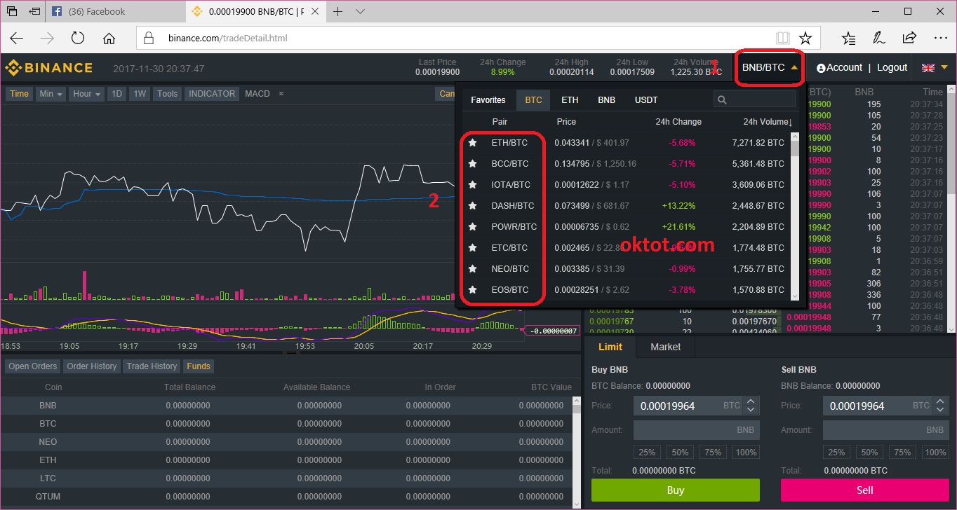Click the Logout link
The height and width of the screenshot is (510, 957).
tap(892, 68)
